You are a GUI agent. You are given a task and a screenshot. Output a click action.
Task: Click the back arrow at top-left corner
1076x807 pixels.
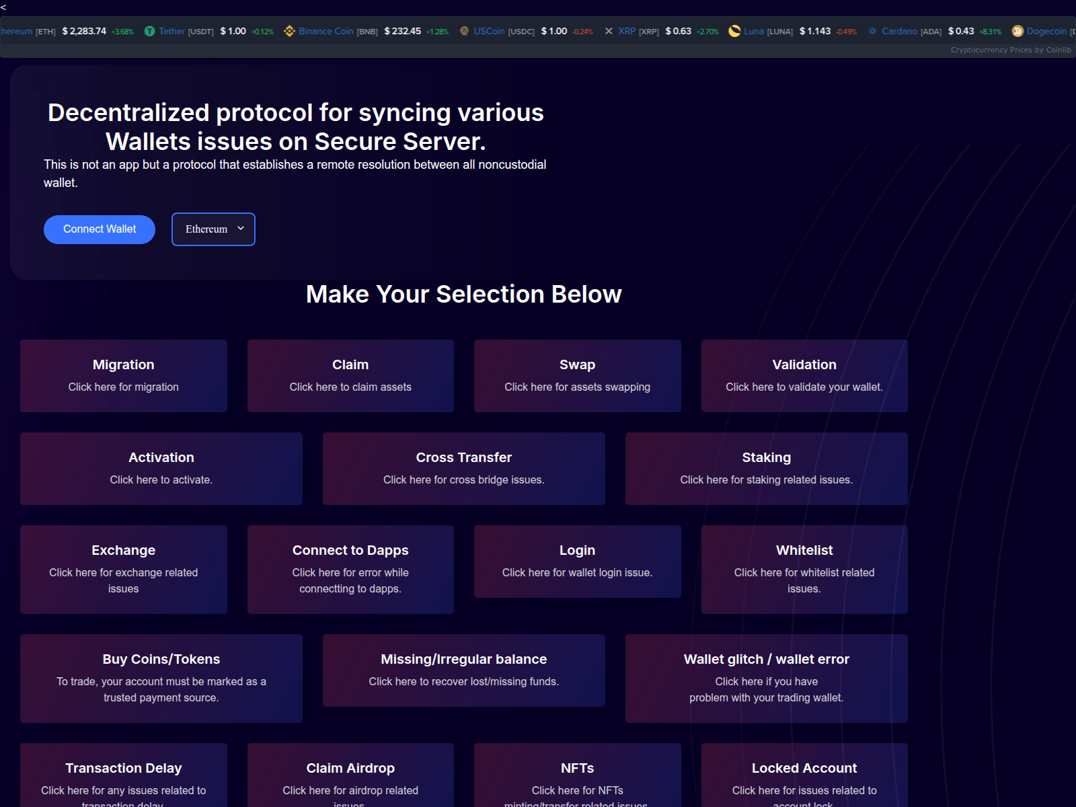click(x=3, y=7)
